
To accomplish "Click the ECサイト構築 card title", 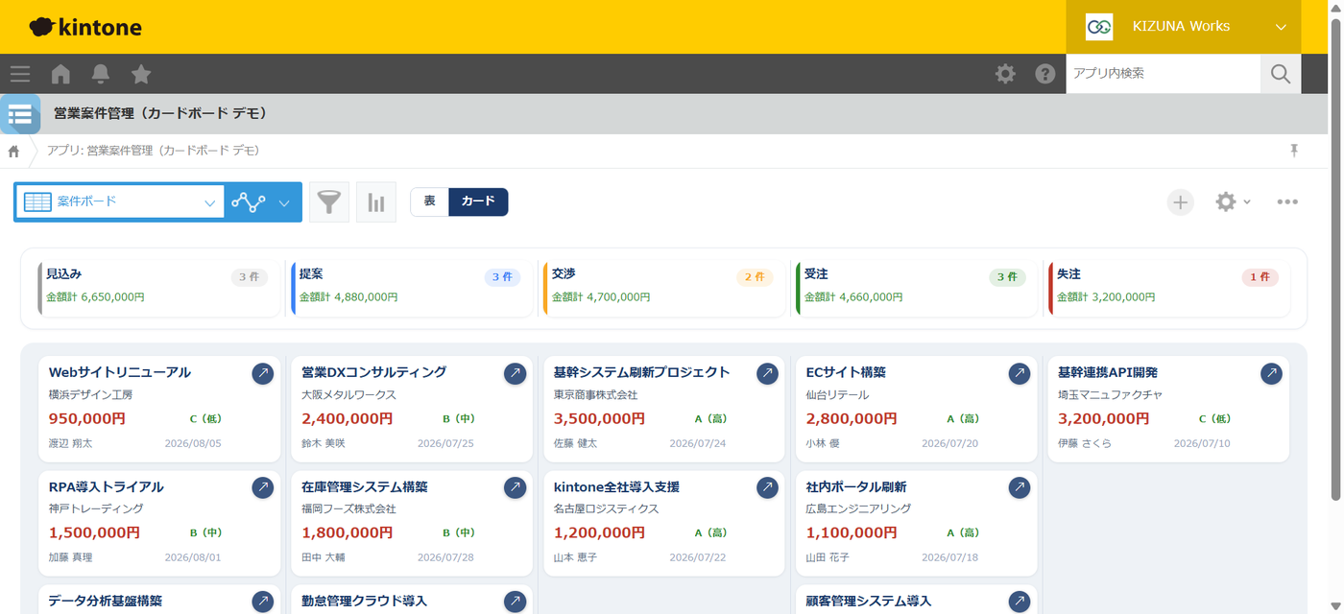I will (x=846, y=372).
